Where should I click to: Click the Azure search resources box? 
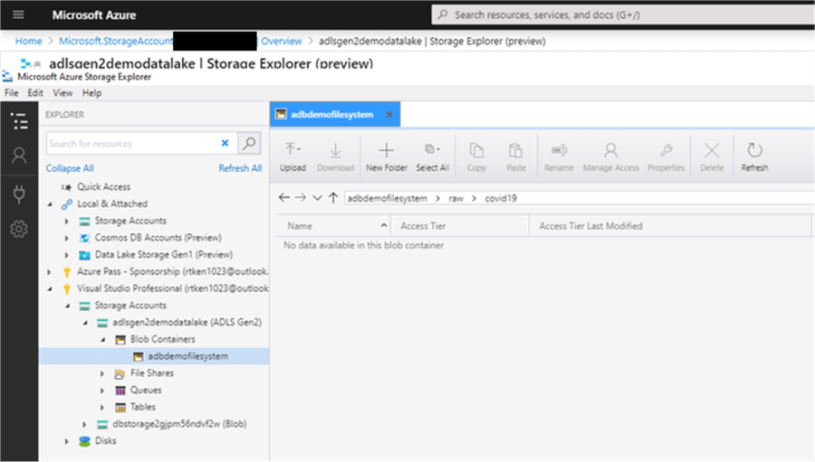pyautogui.click(x=623, y=14)
